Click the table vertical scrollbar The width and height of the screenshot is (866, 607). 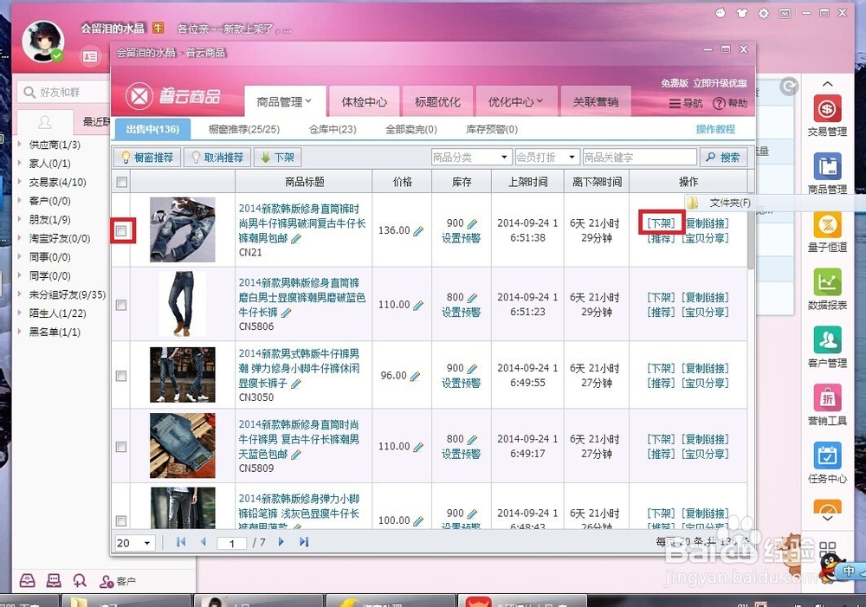click(751, 232)
